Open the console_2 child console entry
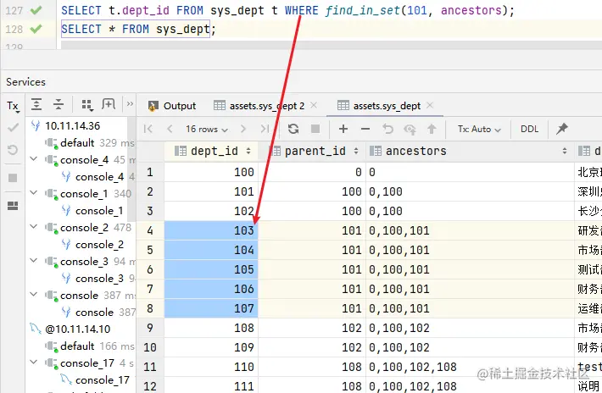Image resolution: width=602 pixels, height=393 pixels. click(x=98, y=244)
